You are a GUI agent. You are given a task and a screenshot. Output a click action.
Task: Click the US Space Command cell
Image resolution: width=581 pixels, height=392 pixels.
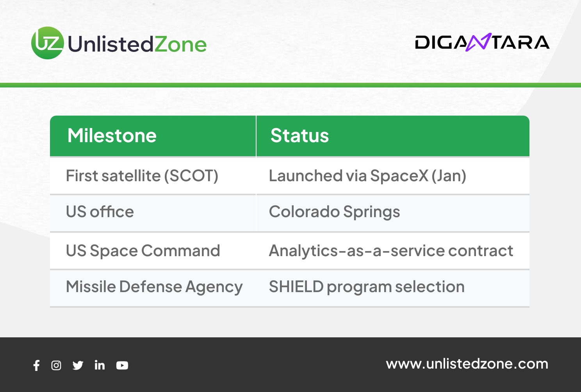(x=143, y=251)
